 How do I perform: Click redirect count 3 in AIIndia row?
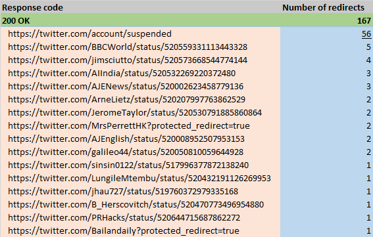coord(368,73)
